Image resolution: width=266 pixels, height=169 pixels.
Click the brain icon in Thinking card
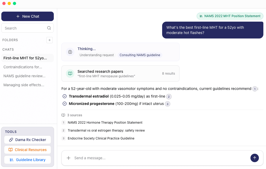[70, 52]
